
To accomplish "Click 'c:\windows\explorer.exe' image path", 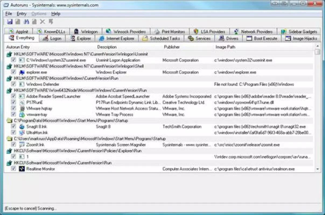I will click(x=235, y=72).
